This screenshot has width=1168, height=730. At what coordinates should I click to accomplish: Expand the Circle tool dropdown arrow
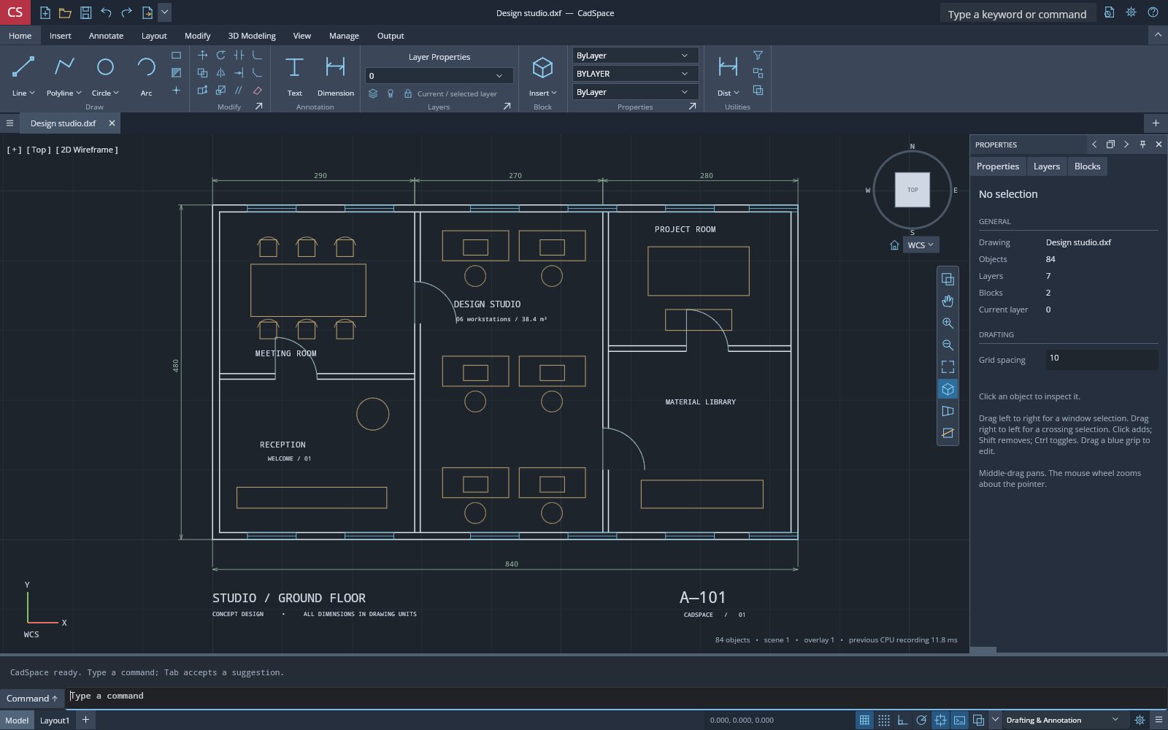pos(115,93)
